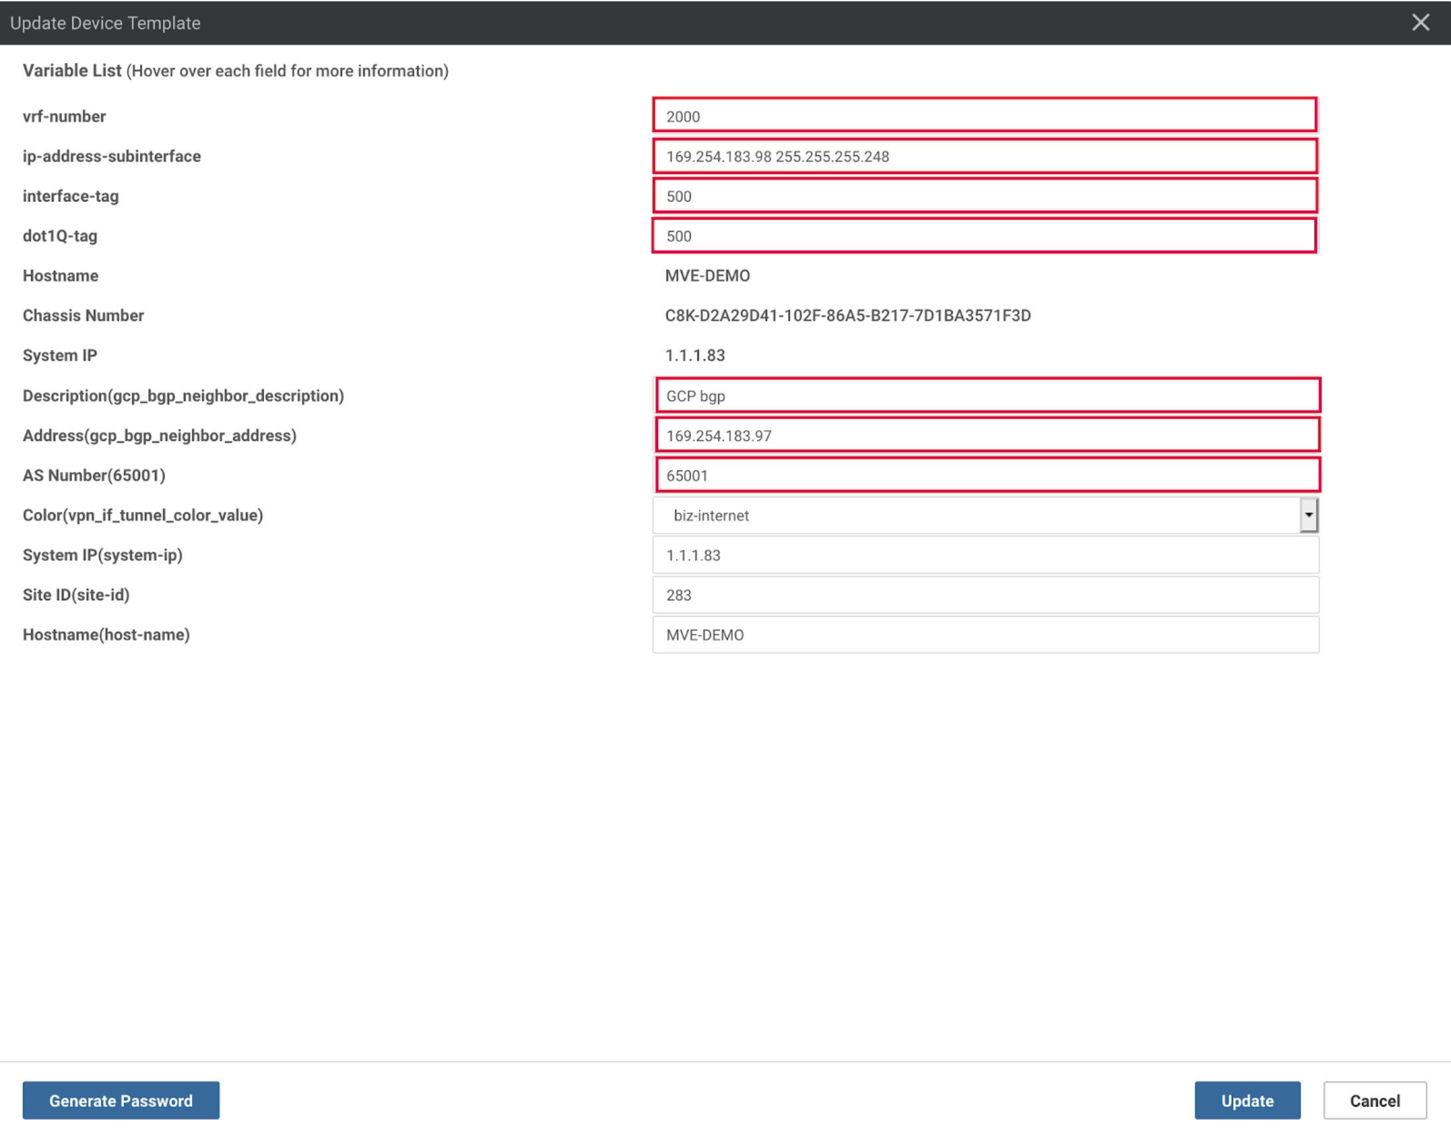Viewport: 1451px width, 1132px height.
Task: Click the Update button
Action: 1247,1100
